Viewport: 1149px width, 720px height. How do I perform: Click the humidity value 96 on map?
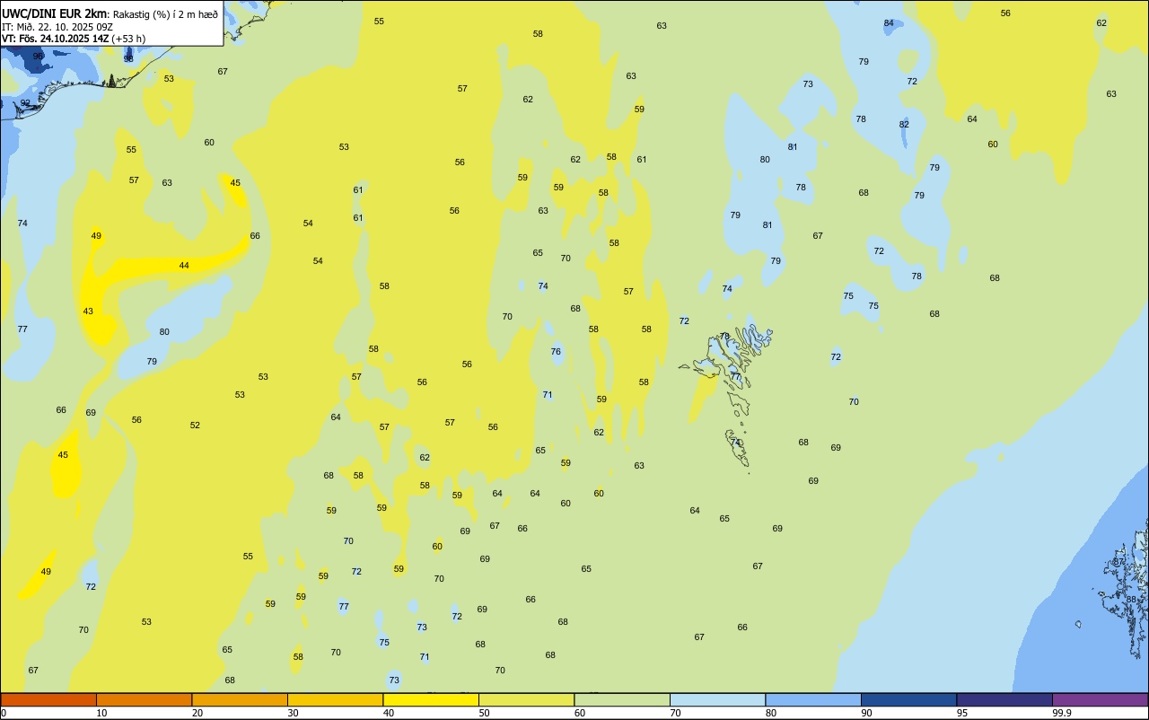click(39, 56)
